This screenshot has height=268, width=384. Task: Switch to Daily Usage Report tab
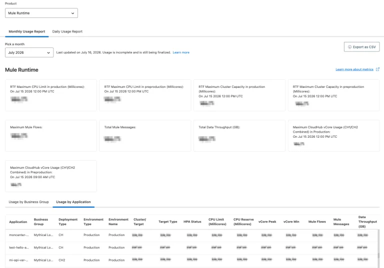[x=67, y=31]
